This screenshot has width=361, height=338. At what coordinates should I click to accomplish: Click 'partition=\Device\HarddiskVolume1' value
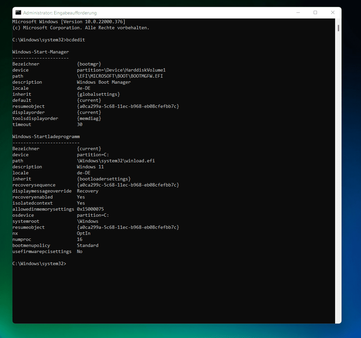[121, 70]
